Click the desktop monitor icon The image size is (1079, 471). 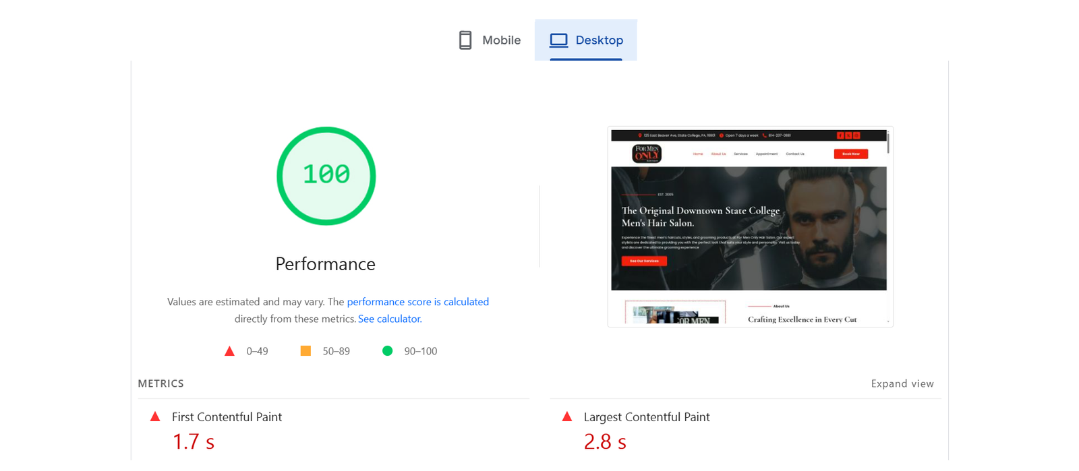tap(558, 40)
